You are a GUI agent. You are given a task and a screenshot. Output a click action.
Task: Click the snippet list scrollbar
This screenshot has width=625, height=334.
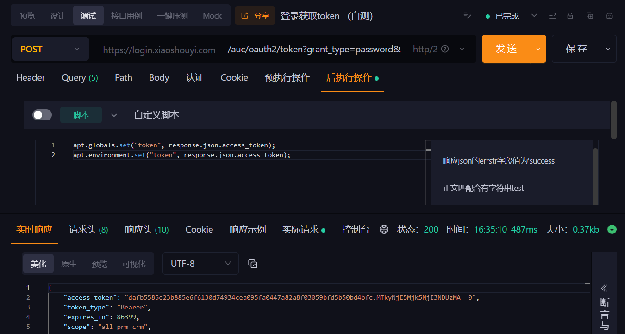tap(595, 176)
